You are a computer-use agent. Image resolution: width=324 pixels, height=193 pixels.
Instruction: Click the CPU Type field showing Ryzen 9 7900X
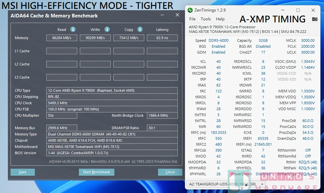(112, 90)
